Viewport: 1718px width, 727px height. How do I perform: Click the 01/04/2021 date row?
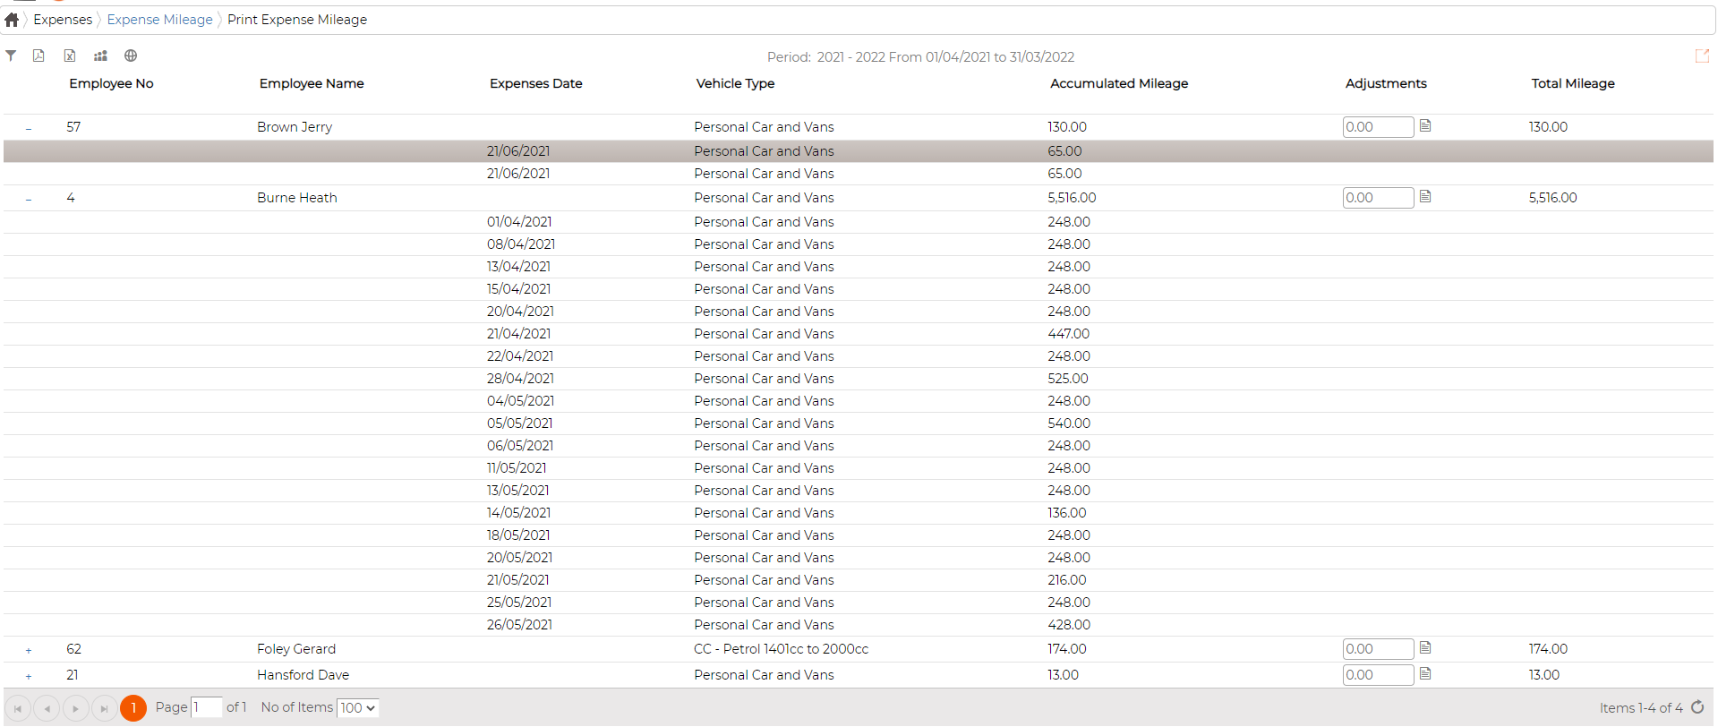click(859, 222)
